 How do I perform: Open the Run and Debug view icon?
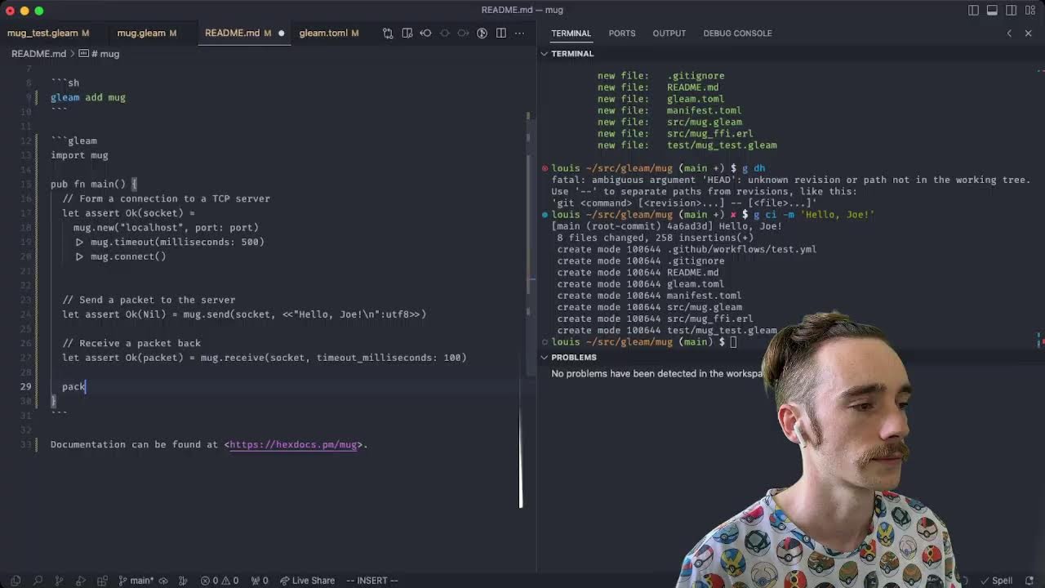pos(82,581)
